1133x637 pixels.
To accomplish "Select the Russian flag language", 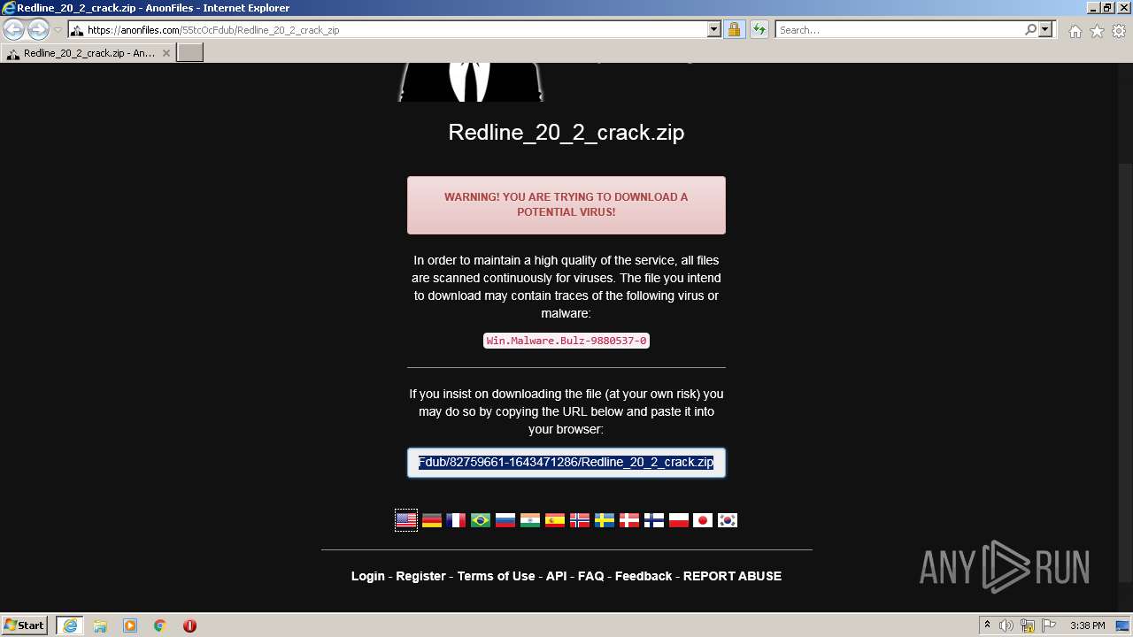I will pyautogui.click(x=505, y=520).
